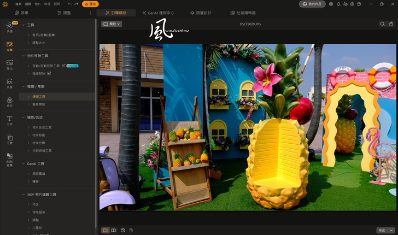Viewport: 398px width, 235px height.
Task: Open the 去背/背景 background removal icon
Action: pyautogui.click(x=10, y=160)
